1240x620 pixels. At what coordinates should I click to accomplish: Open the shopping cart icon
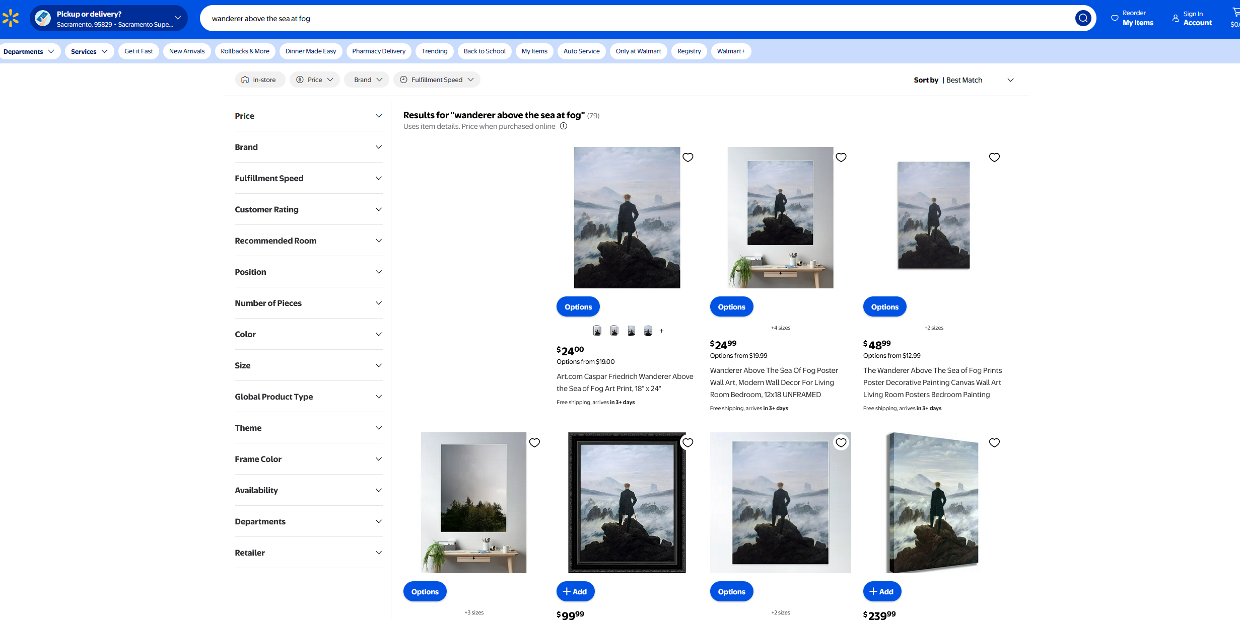(x=1235, y=13)
